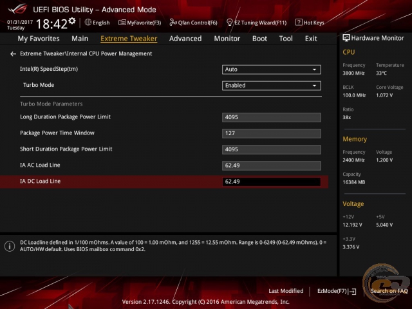Click the +12V reading 12.192 V

coord(352,225)
